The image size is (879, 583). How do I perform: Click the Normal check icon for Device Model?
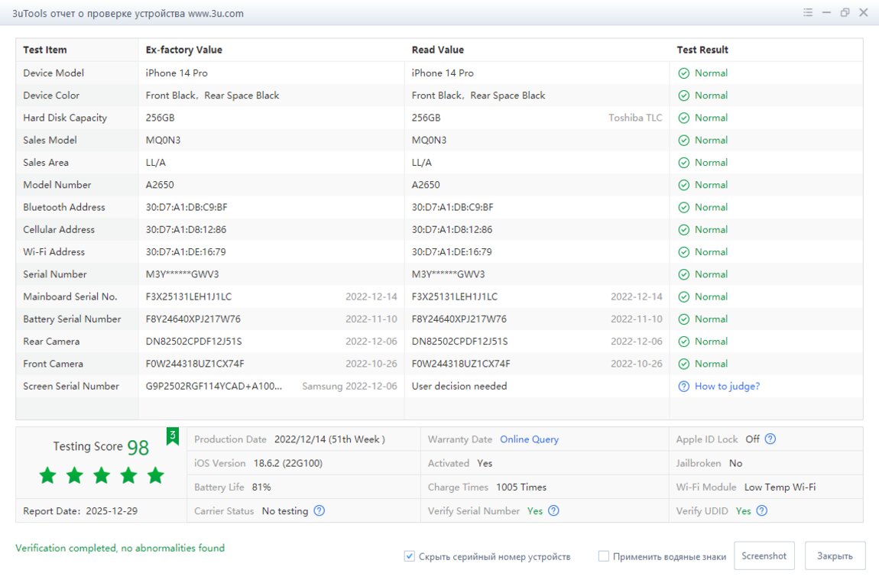tap(684, 73)
